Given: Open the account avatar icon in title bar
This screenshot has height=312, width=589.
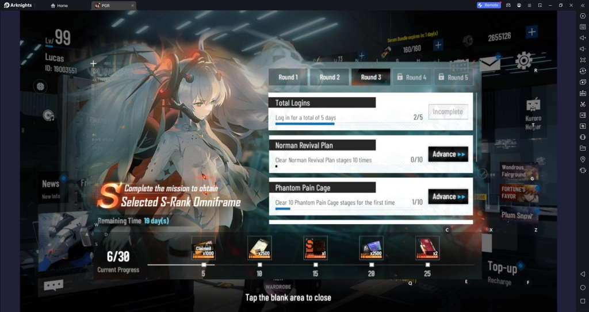Looking at the screenshot, I should [x=519, y=5].
